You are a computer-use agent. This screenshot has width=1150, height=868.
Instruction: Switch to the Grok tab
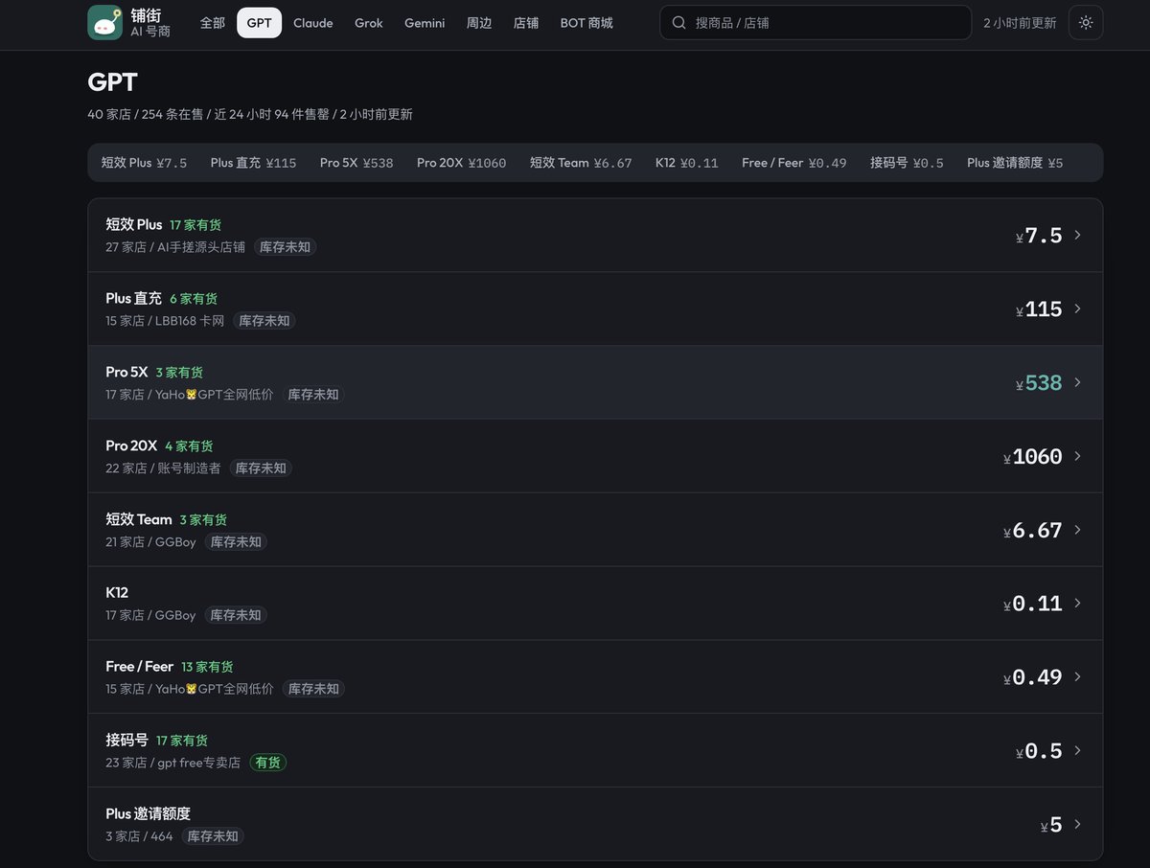(x=369, y=22)
